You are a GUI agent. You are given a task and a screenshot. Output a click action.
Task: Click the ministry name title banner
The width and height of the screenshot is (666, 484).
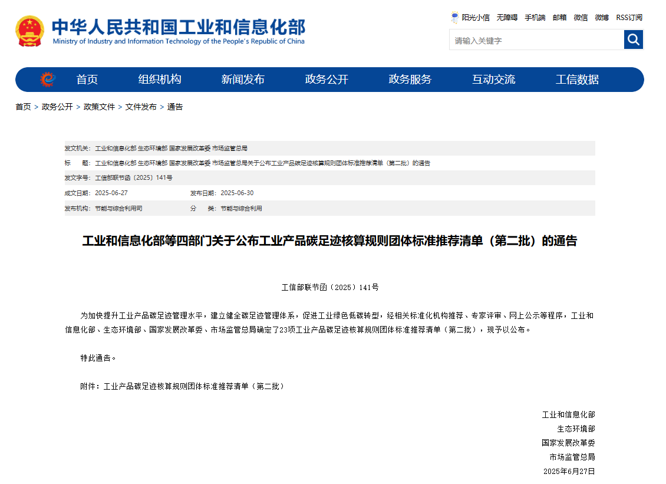tap(179, 31)
